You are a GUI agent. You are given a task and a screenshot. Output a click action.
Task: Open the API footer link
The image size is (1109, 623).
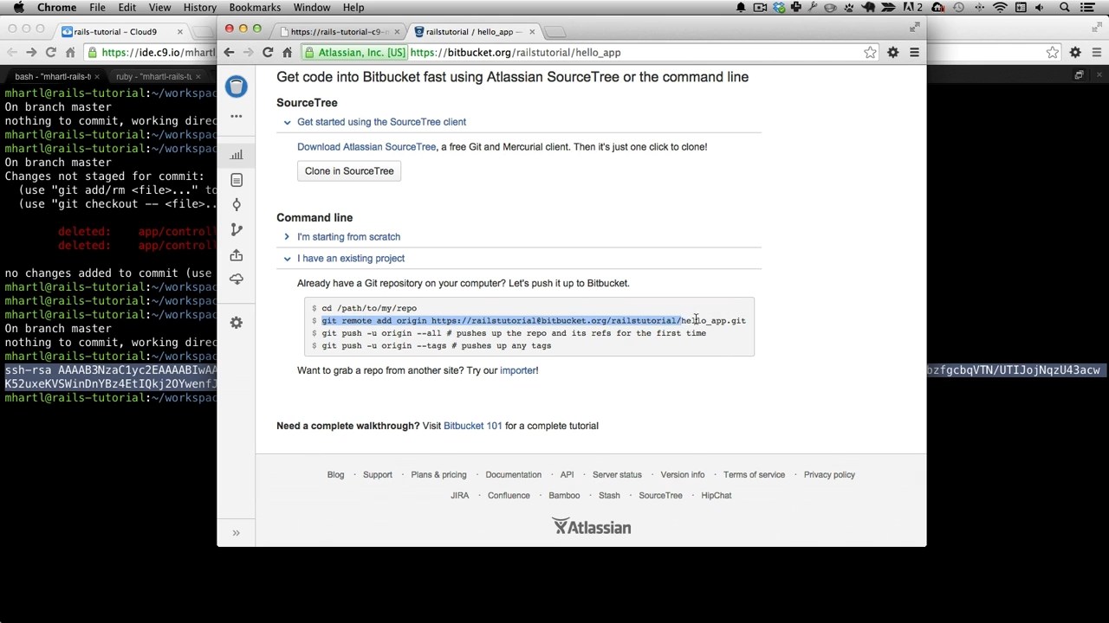567,475
